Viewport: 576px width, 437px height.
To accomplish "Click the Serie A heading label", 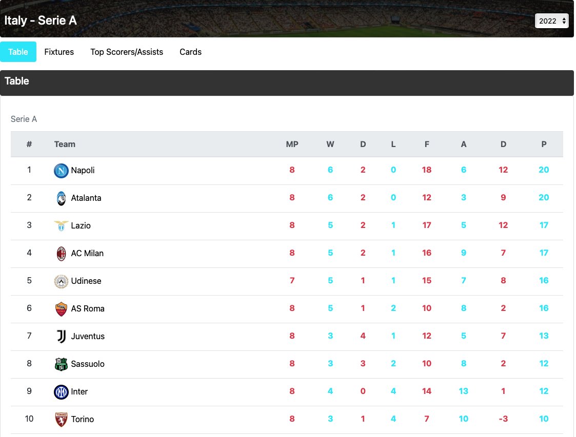I will (24, 119).
